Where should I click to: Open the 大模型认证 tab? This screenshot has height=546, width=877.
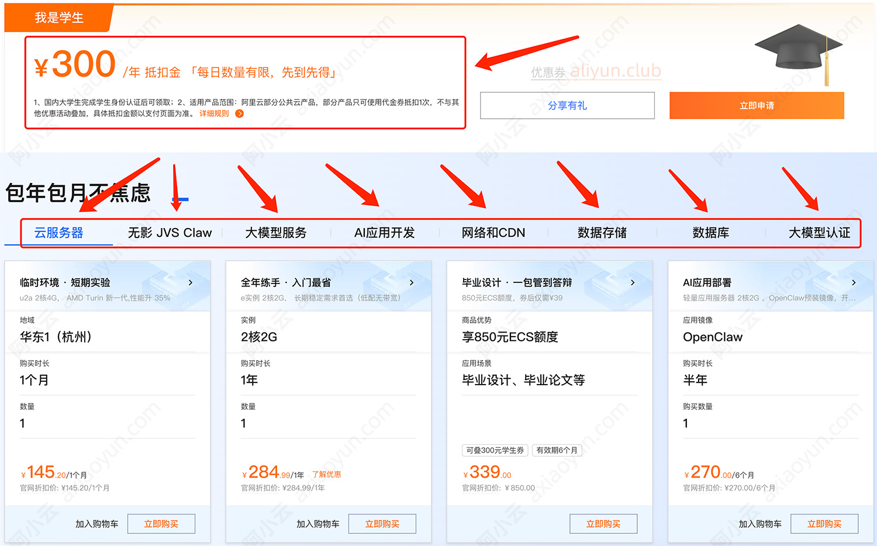tap(820, 233)
